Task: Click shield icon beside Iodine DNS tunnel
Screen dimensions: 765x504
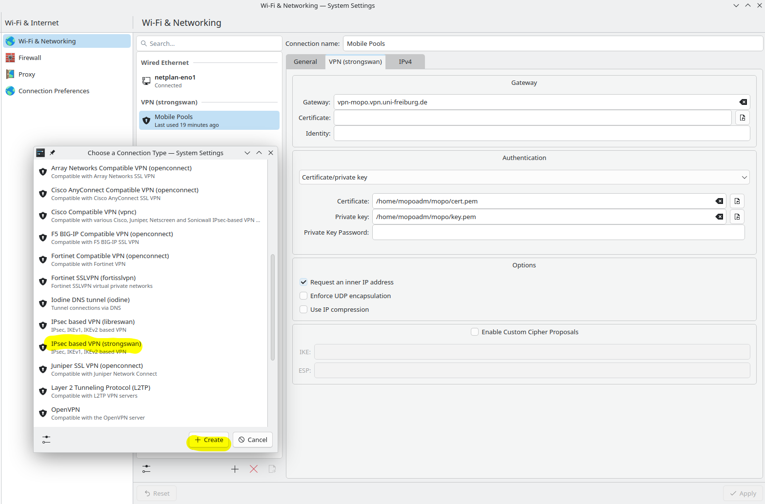Action: pyautogui.click(x=43, y=303)
